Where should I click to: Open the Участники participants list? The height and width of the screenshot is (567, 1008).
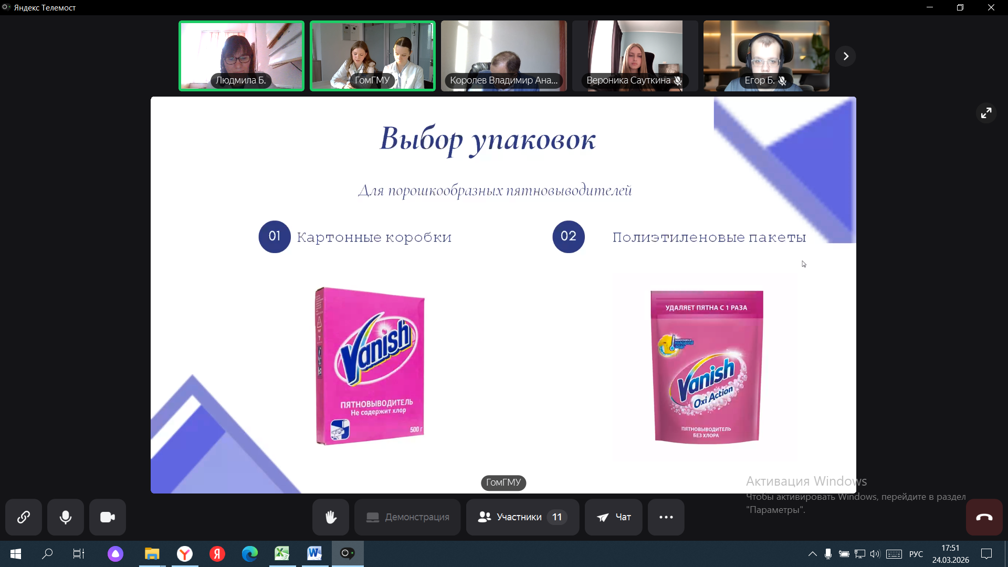522,517
